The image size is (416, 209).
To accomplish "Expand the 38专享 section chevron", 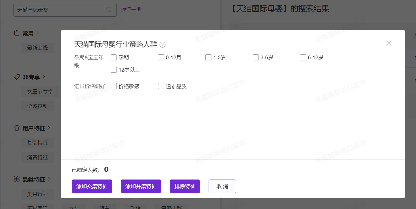I will point(44,77).
